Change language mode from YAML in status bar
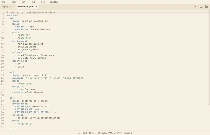 point(110,133)
